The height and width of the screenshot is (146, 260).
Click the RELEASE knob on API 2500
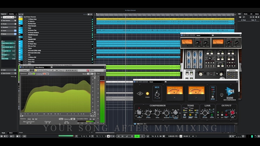click(x=166, y=113)
